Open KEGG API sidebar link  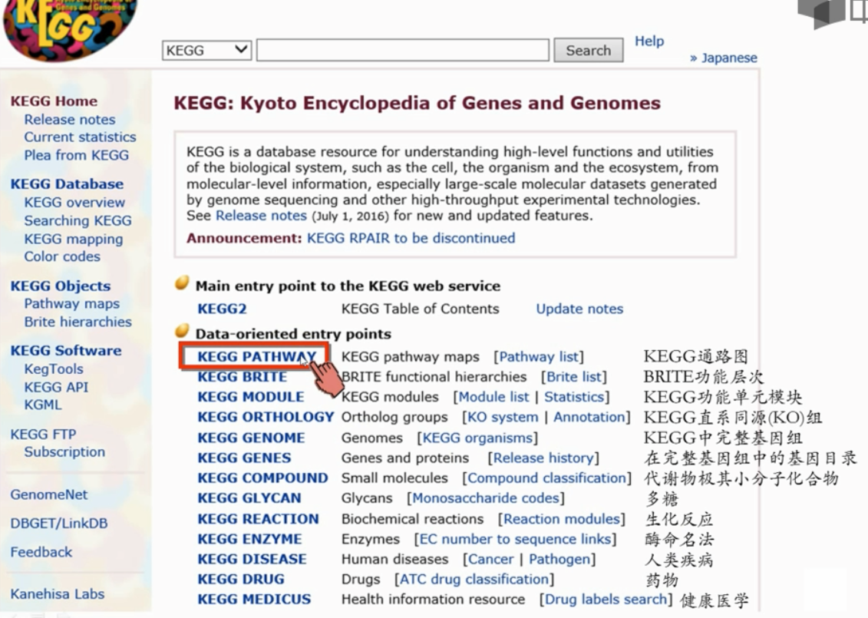point(56,387)
